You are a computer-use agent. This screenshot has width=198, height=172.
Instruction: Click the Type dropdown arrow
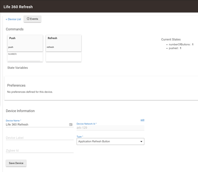click(x=141, y=141)
